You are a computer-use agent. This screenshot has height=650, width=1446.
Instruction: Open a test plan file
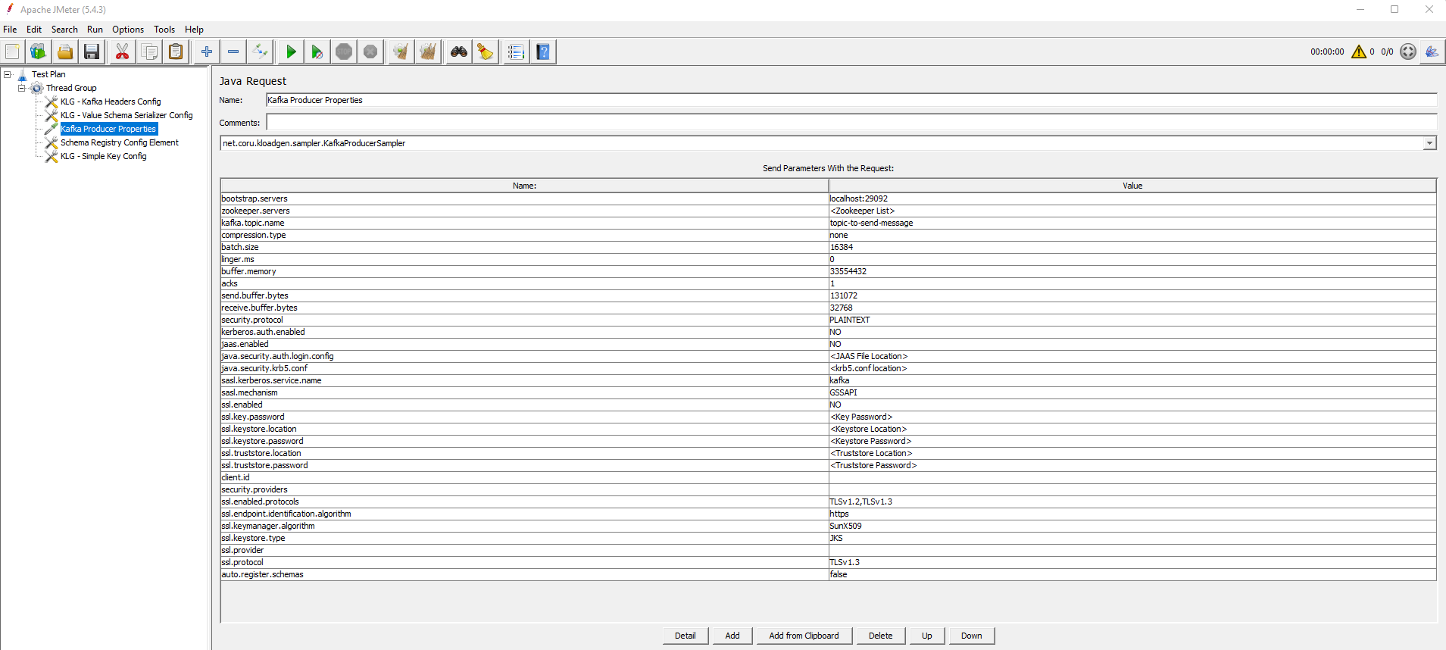click(65, 52)
